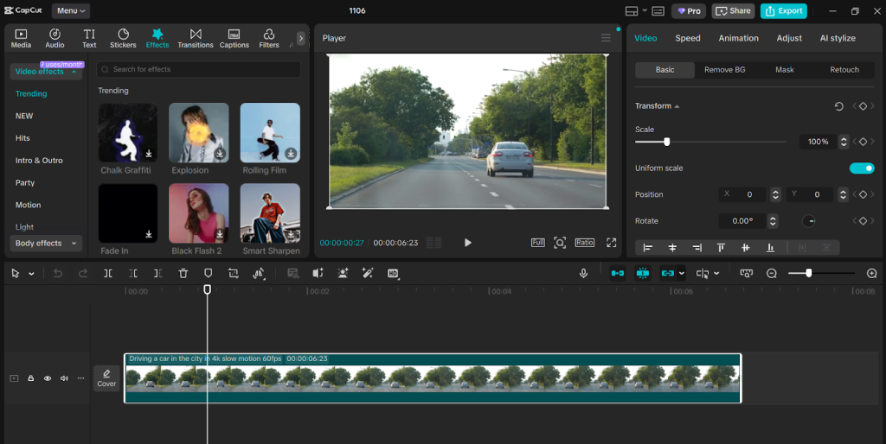Split the clip at the playhead
This screenshot has width=886, height=444.
point(108,273)
